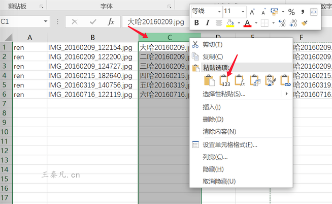Open the font size 11 dropdown
This screenshot has height=204, width=332.
243,12
